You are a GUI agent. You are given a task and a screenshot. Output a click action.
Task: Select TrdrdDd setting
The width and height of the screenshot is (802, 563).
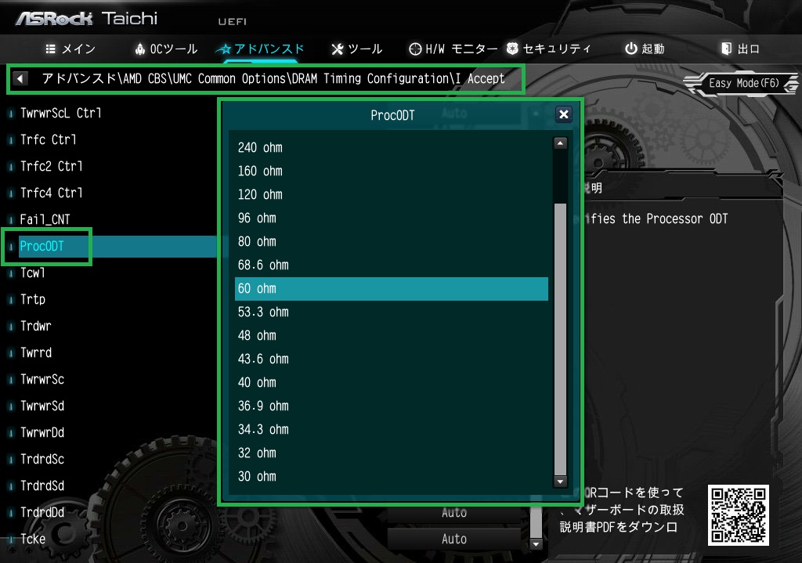click(x=42, y=512)
